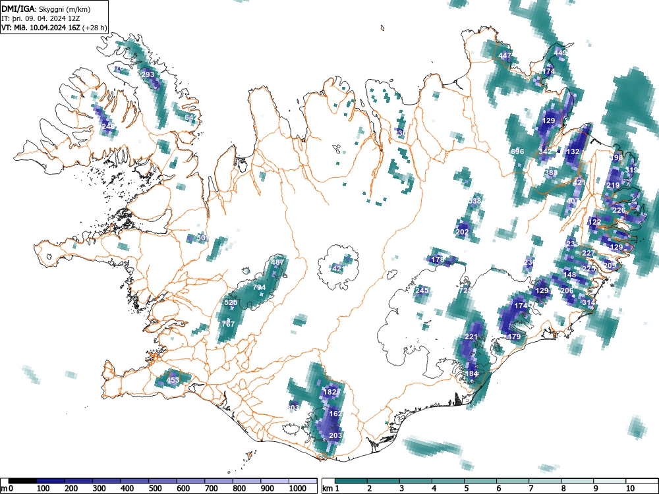Click the visibility value '383'
This screenshot has height=494, width=659.
pos(551,173)
